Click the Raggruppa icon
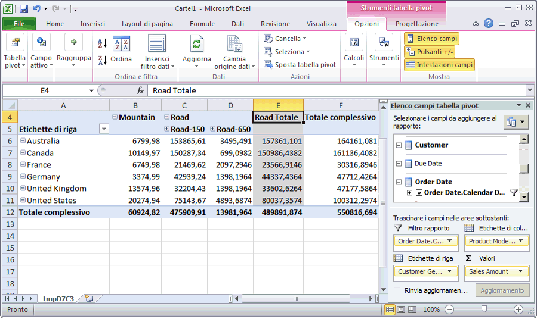The image size is (537, 319). click(73, 42)
